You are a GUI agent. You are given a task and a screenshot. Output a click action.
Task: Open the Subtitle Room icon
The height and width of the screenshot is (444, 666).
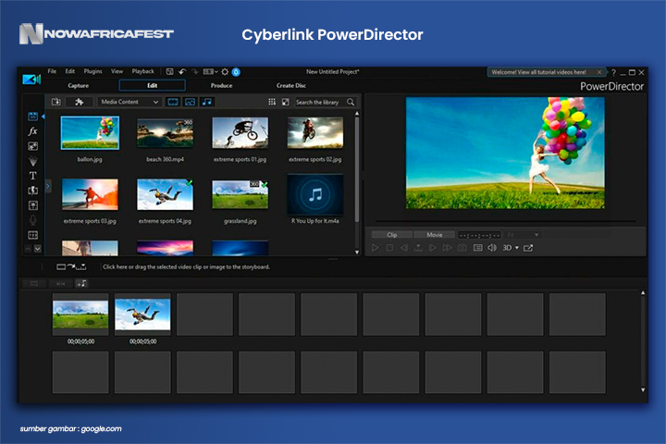[32, 235]
